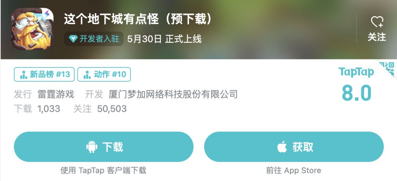This screenshot has height=181, width=397.
Task: Select the diamond developer badge icon
Action: (73, 39)
